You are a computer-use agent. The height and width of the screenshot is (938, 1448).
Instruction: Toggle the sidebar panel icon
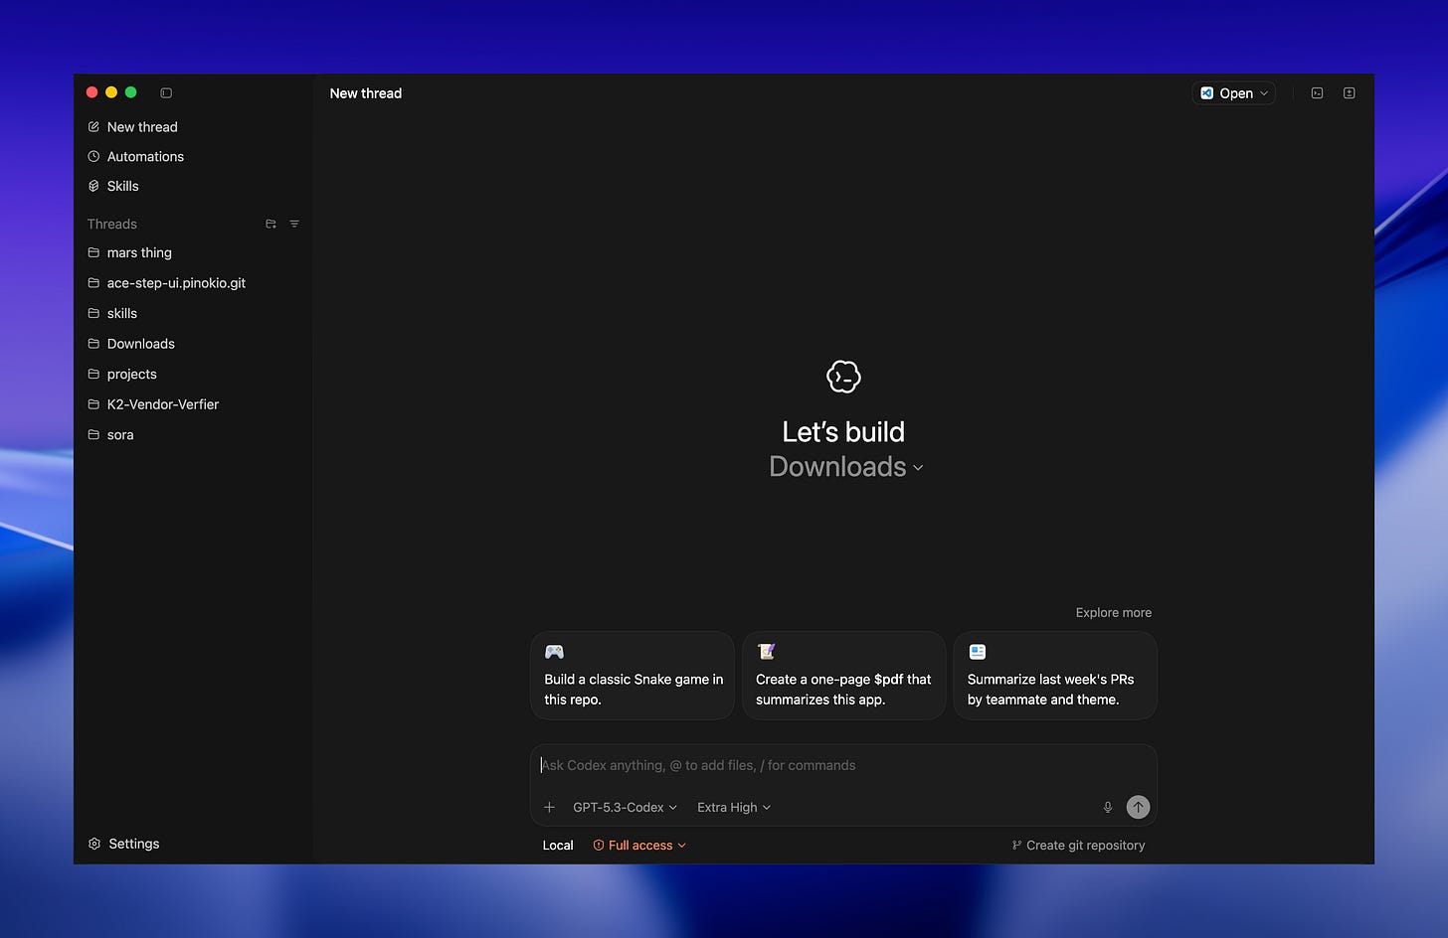coord(166,93)
